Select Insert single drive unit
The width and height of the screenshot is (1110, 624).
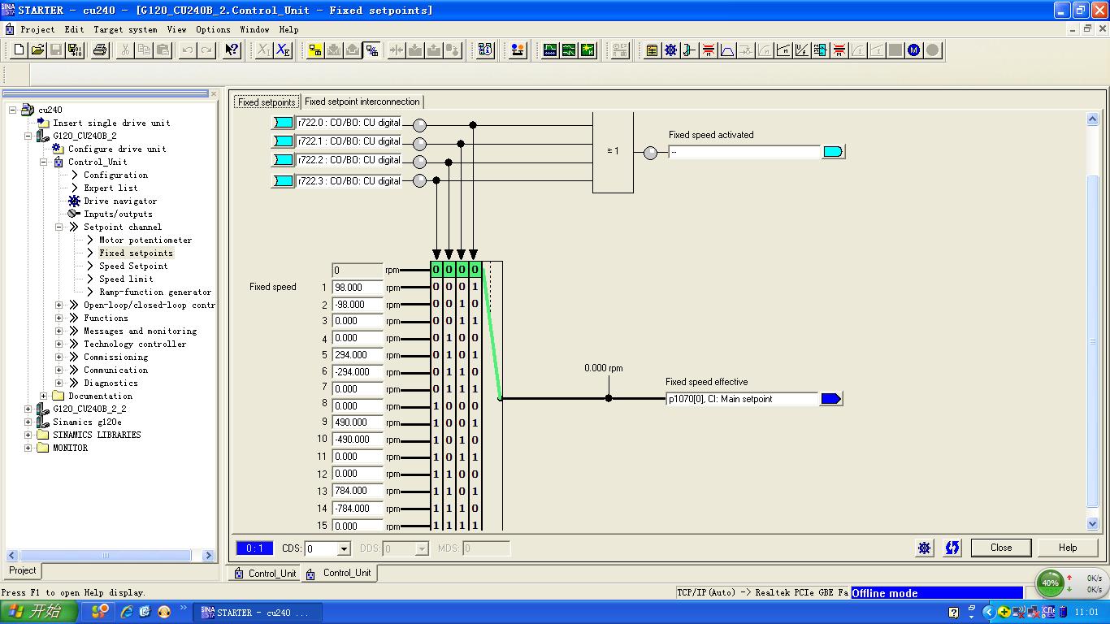[x=111, y=123]
